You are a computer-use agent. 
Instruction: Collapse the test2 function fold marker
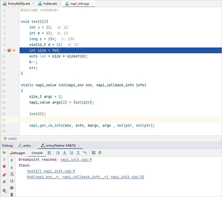coord(20,22)
